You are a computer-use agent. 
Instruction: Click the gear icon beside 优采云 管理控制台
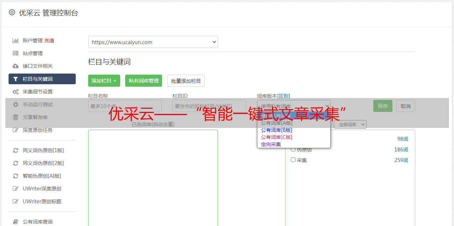[x=12, y=12]
